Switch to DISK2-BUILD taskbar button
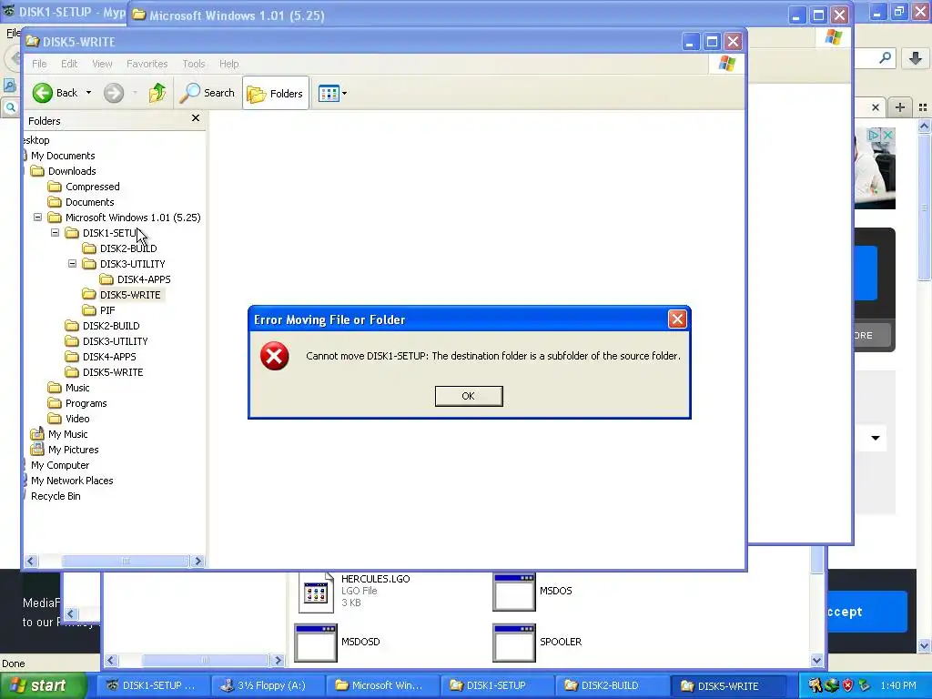Viewport: 932px width, 699px height. point(611,685)
